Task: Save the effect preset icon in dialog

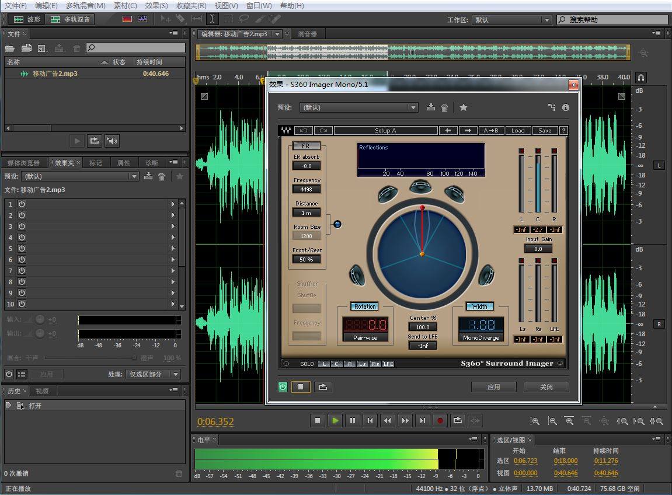Action: 431,107
